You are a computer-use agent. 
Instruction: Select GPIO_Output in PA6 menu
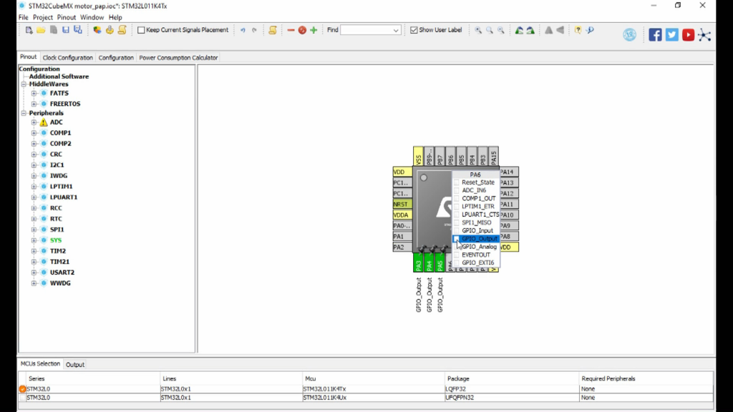point(479,239)
